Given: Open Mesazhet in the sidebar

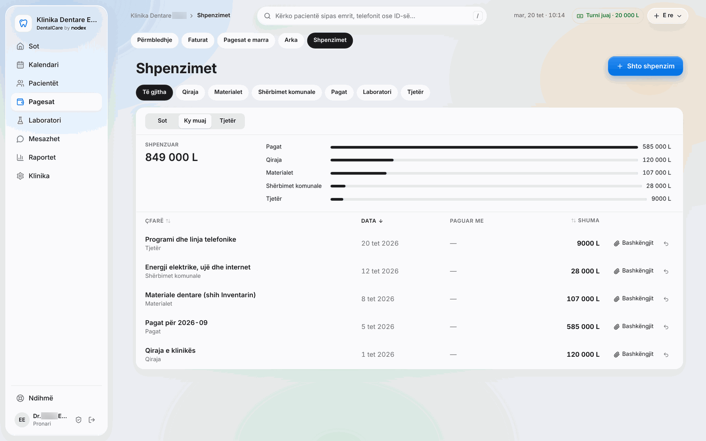Looking at the screenshot, I should [56, 139].
